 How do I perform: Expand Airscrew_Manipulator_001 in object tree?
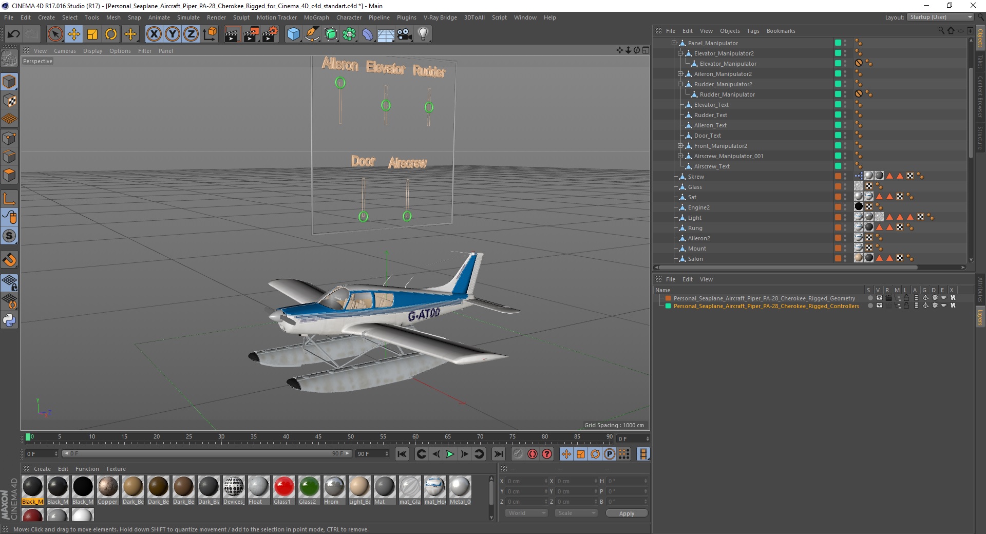pyautogui.click(x=680, y=156)
